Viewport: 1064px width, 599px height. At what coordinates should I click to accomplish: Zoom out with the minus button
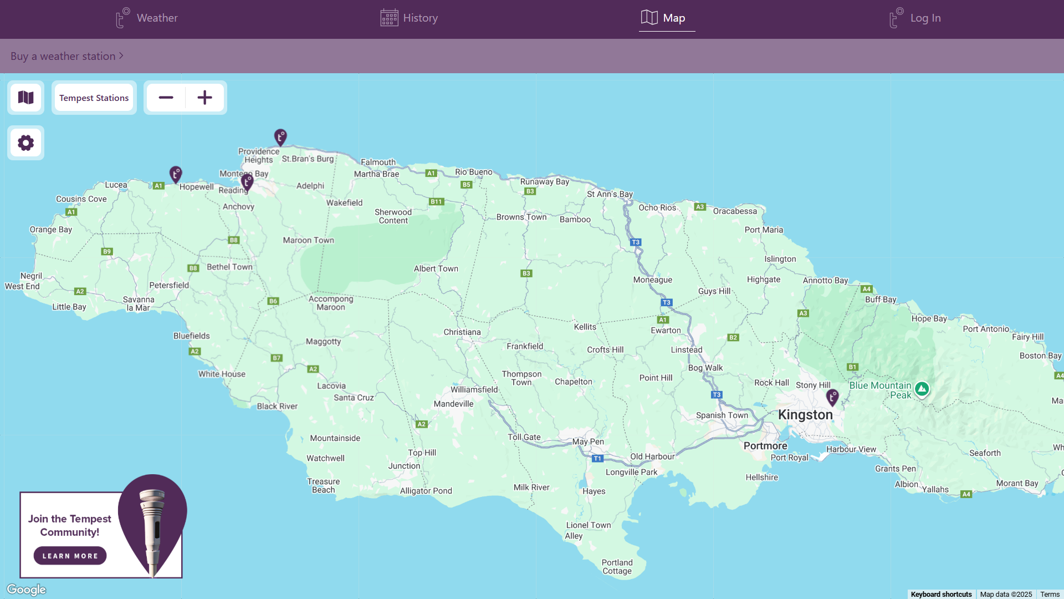point(166,98)
